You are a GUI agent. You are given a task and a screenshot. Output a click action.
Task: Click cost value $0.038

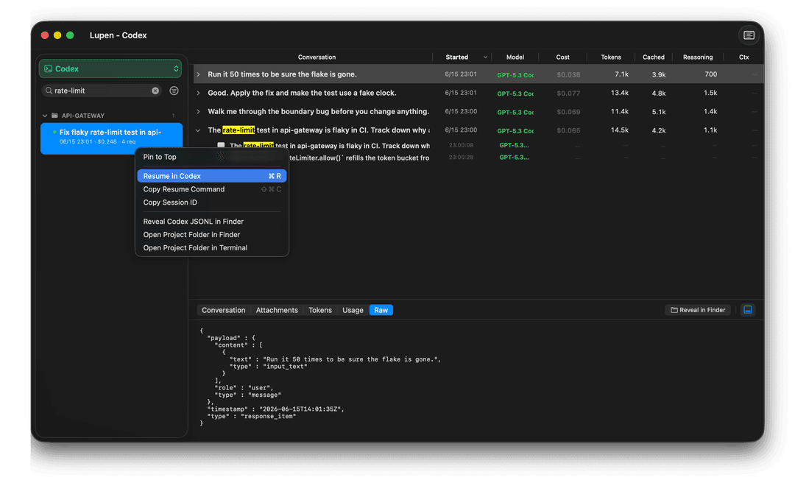(x=568, y=74)
